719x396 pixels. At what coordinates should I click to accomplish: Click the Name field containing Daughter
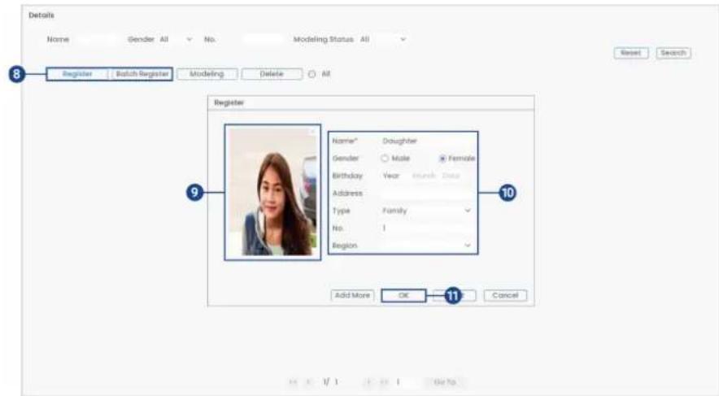click(x=426, y=141)
